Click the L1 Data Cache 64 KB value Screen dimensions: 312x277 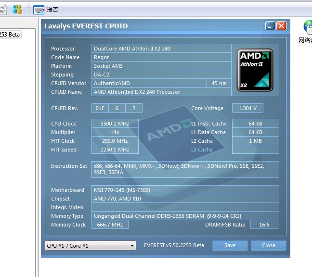point(256,132)
